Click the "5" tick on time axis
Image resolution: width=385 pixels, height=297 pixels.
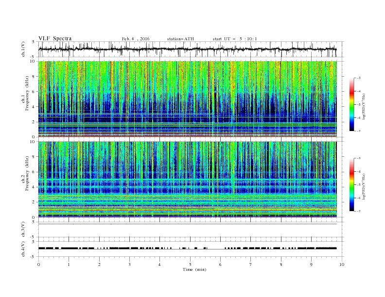pyautogui.click(x=190, y=264)
